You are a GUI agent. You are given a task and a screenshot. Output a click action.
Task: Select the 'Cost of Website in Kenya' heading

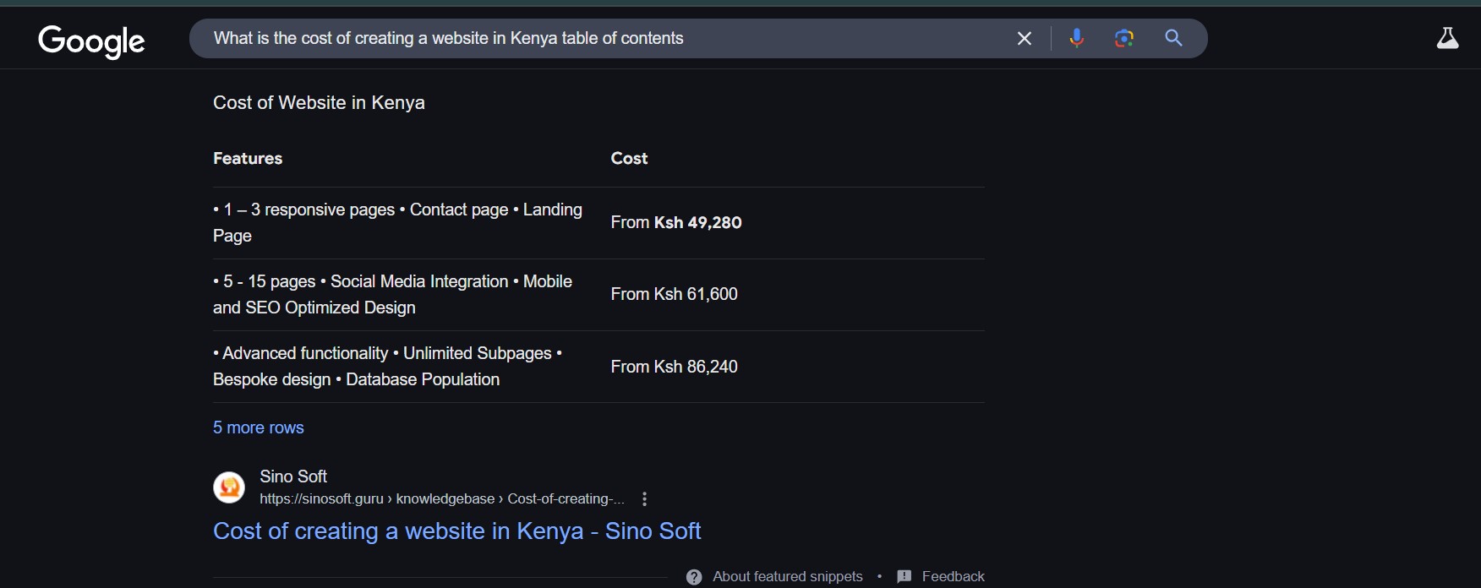319,103
